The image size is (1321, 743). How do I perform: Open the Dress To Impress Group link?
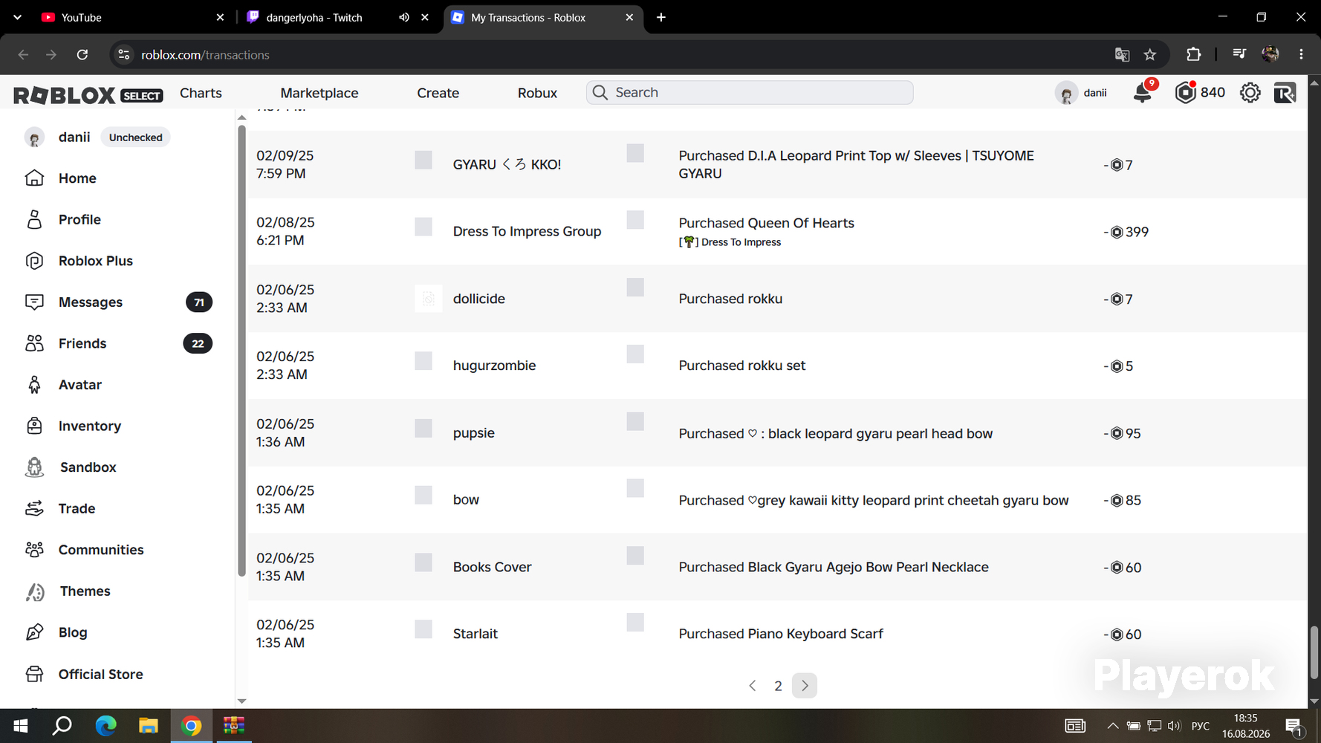527,231
